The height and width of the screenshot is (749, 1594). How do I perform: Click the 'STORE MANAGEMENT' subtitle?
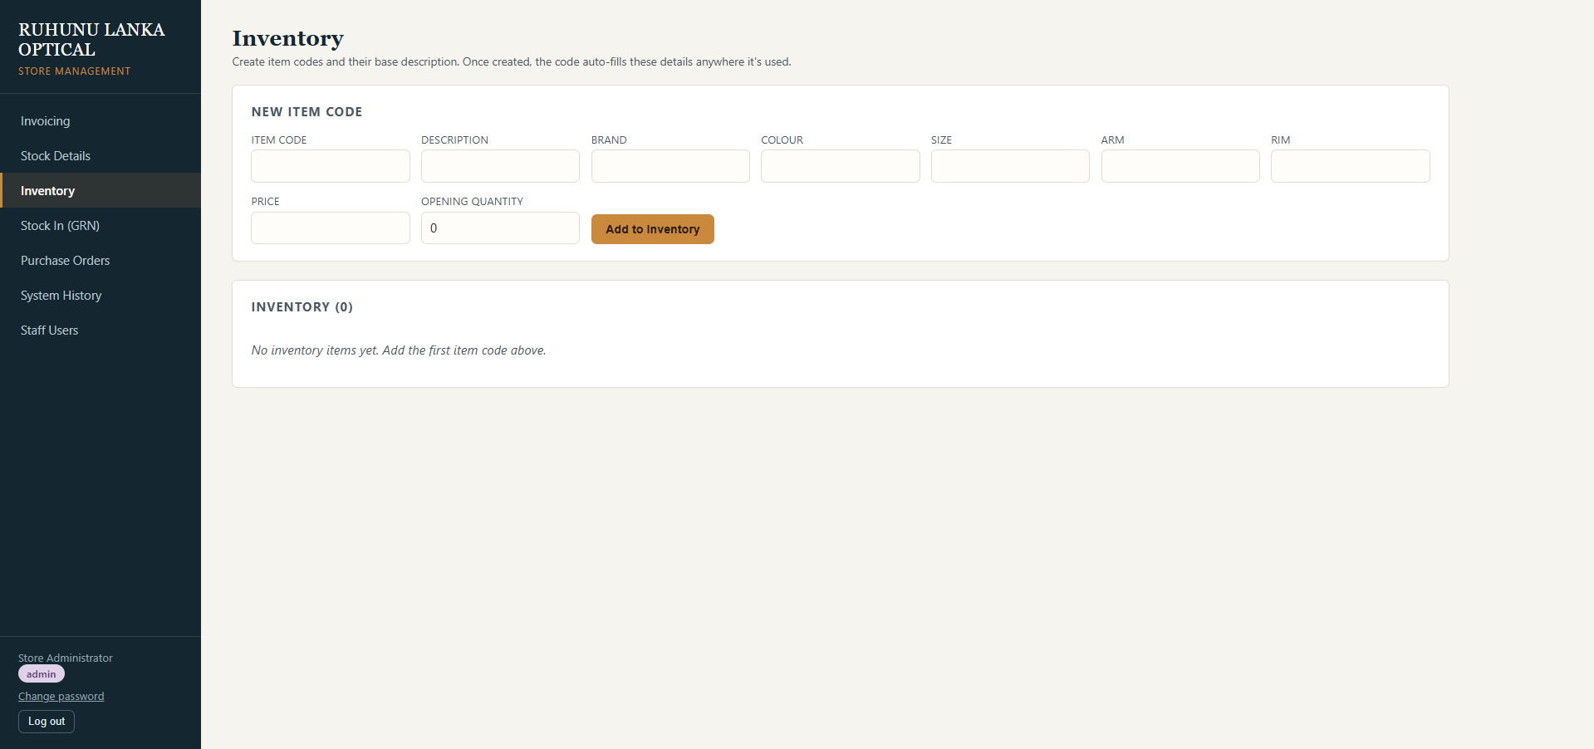[x=75, y=71]
